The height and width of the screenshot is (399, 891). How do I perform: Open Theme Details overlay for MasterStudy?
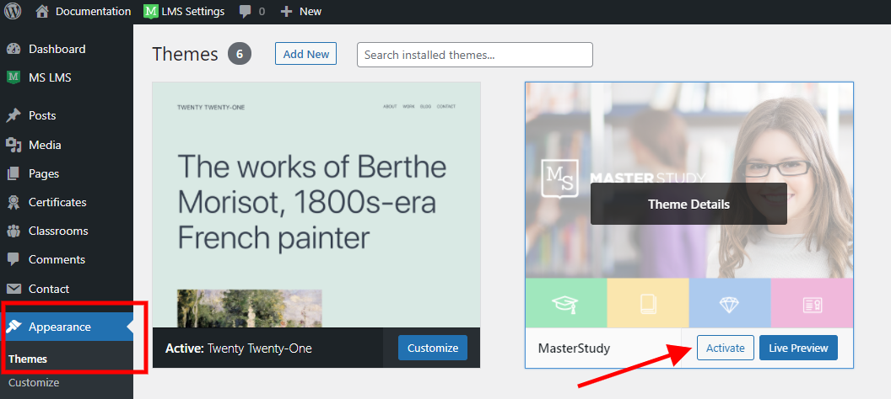click(688, 204)
